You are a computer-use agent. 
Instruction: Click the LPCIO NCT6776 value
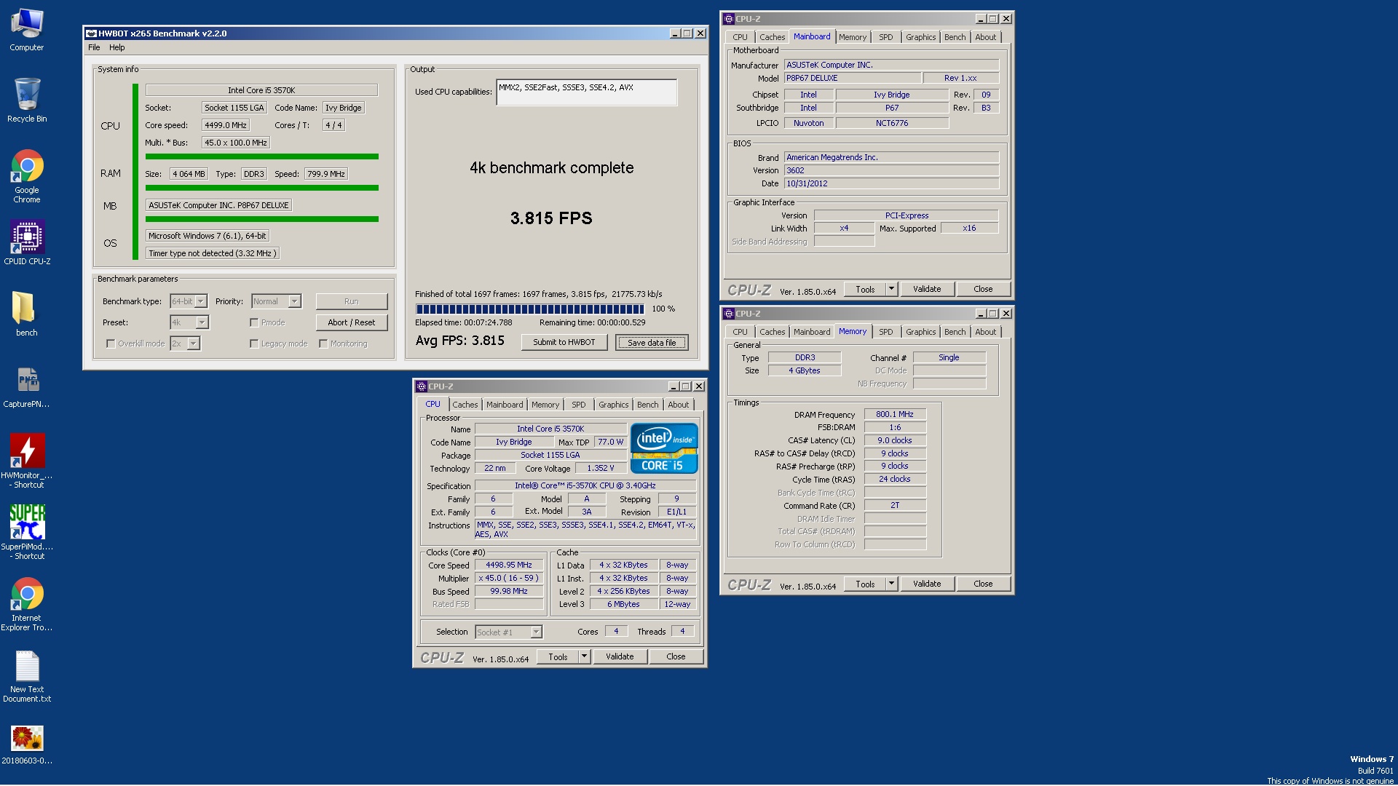(892, 123)
